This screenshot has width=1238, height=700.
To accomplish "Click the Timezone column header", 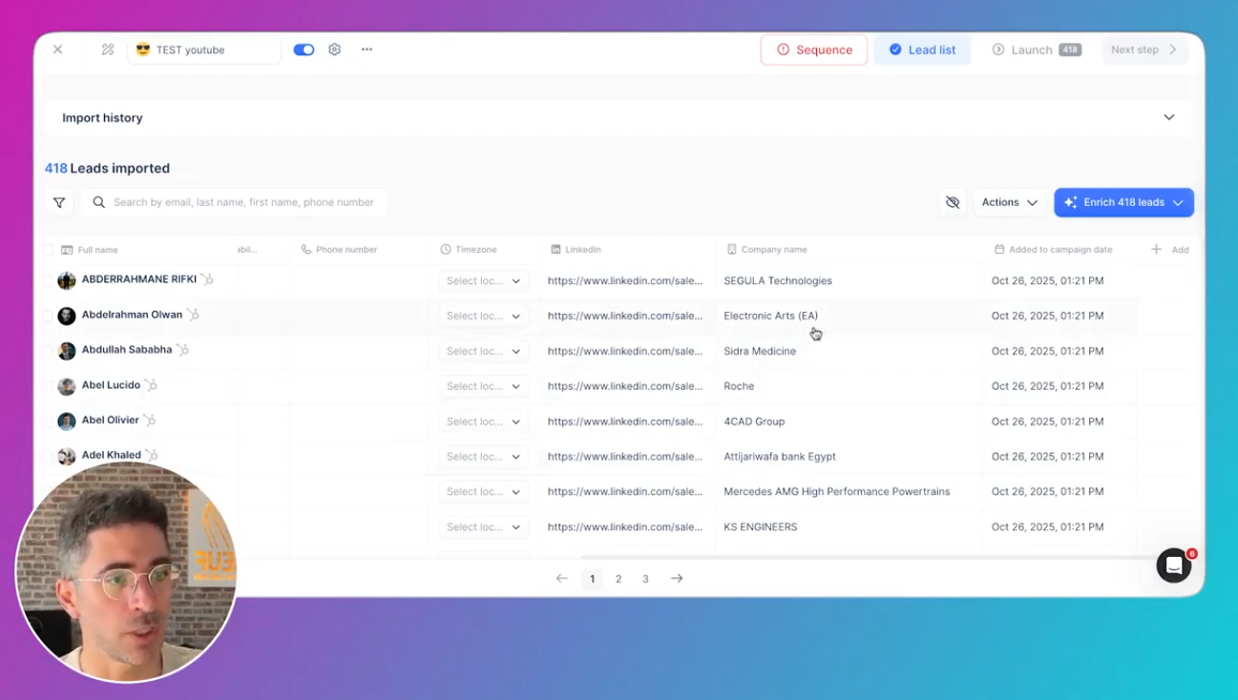I will point(469,250).
